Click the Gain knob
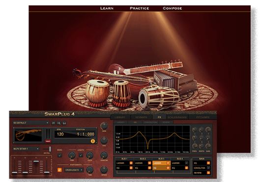 click(x=104, y=126)
